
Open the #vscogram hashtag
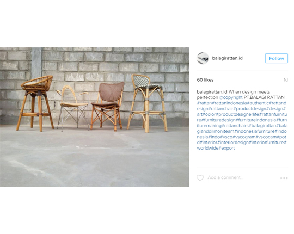pos(244,137)
